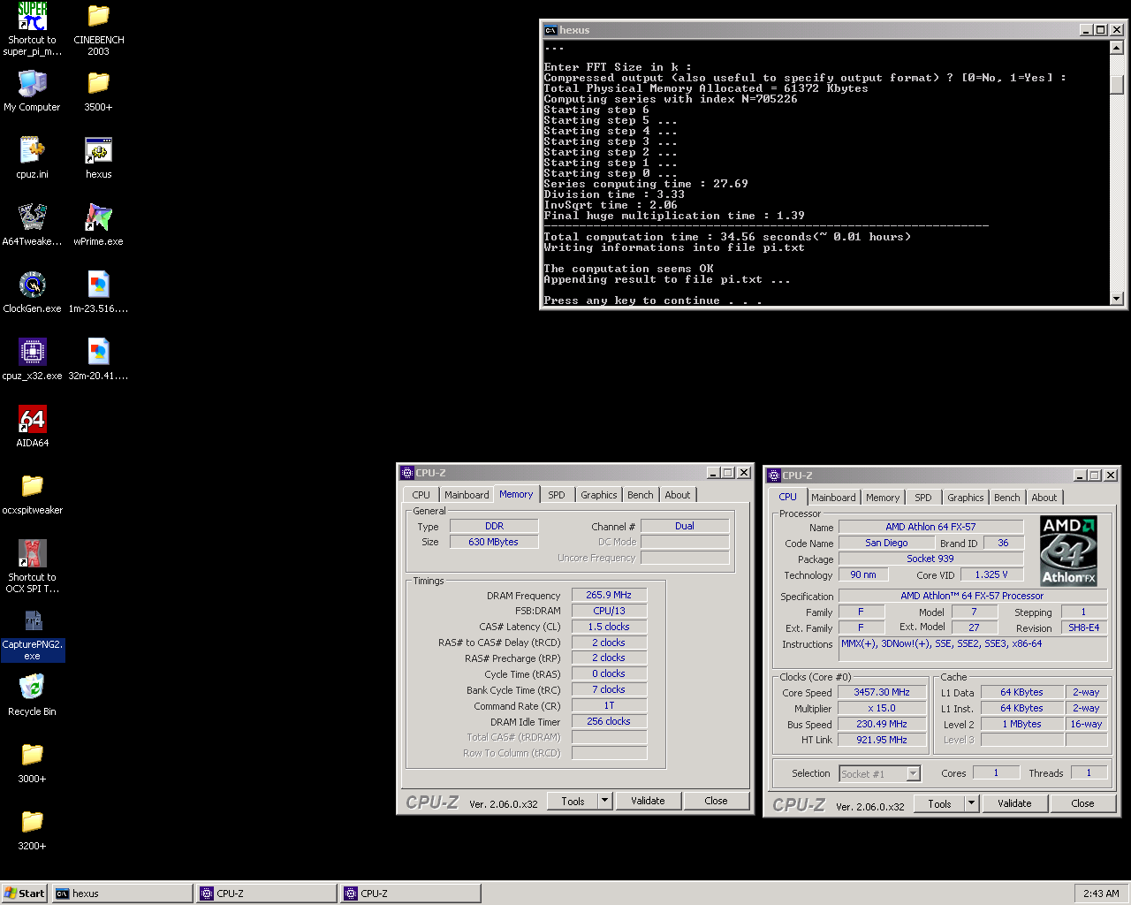This screenshot has width=1131, height=905.
Task: Open My Computer desktop icon
Action: (x=32, y=83)
